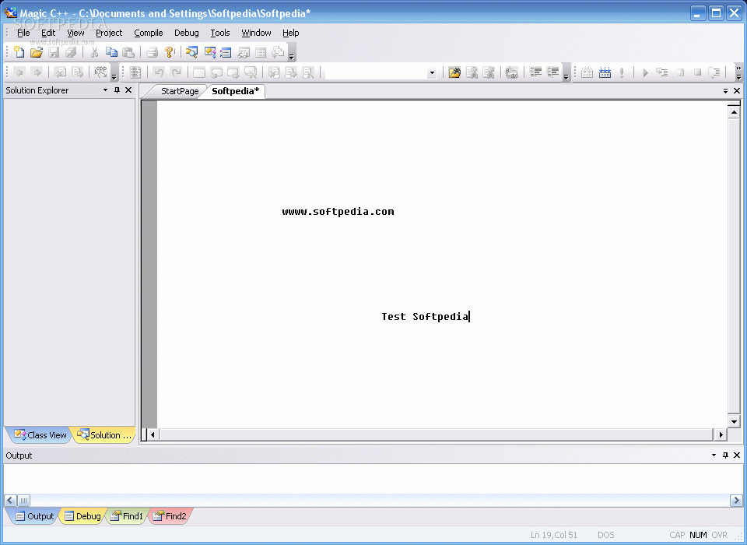Select the Debug output tab
747x545 pixels.
(x=83, y=516)
